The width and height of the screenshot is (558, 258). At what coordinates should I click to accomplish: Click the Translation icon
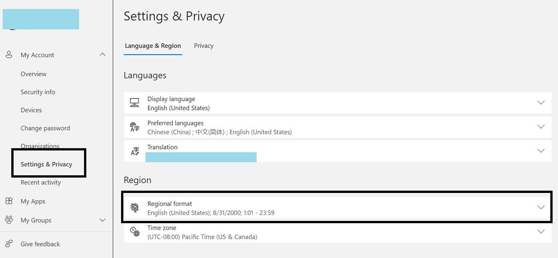point(135,151)
